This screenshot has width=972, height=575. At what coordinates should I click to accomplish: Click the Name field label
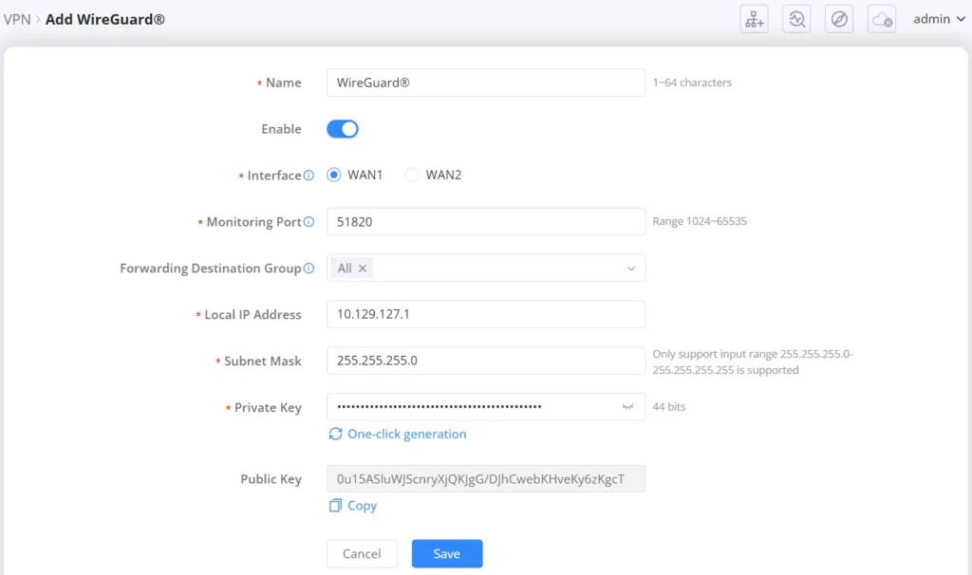click(x=283, y=83)
